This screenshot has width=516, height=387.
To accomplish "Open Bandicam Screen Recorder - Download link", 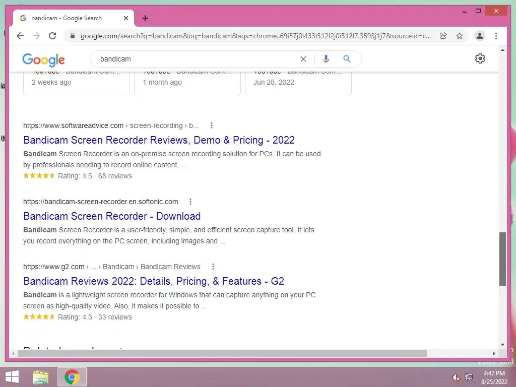I will [112, 216].
